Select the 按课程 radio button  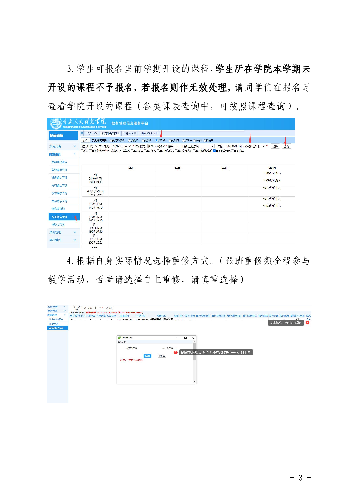coord(156,140)
